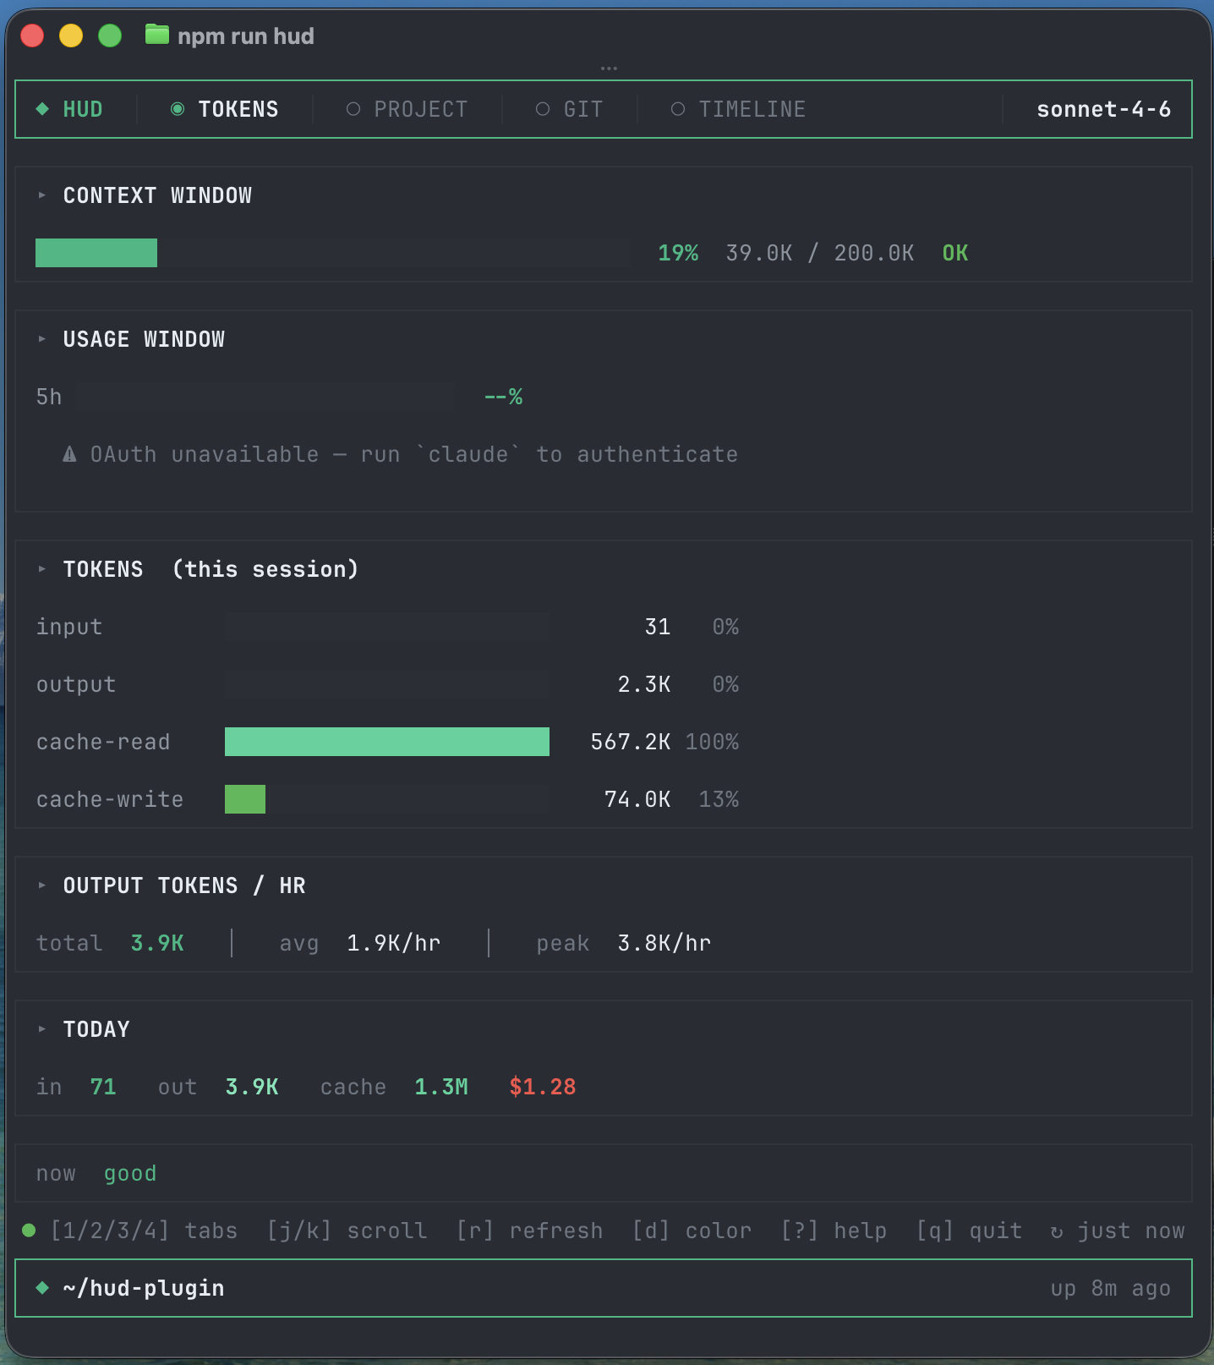Click the OAuth warning triangle icon
Screen dimensions: 1214x1365
point(69,455)
